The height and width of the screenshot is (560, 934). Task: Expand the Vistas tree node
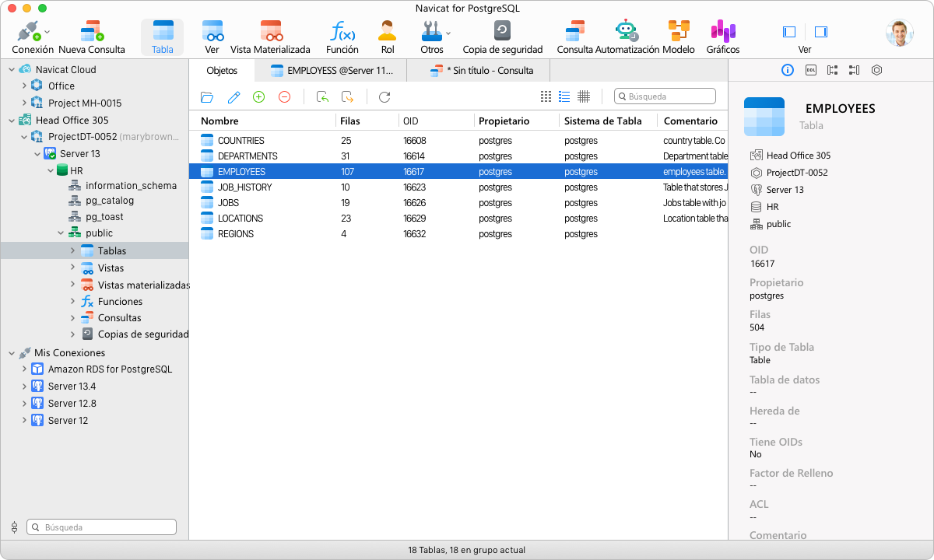(x=73, y=268)
